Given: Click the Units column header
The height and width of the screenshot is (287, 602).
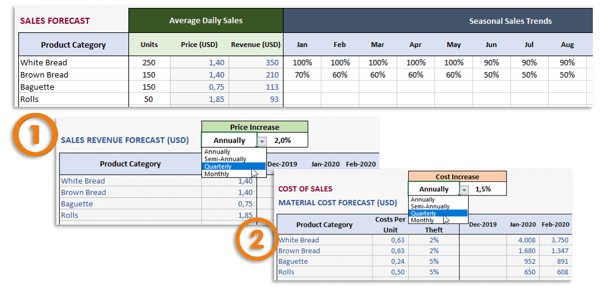Looking at the screenshot, I should click(x=149, y=45).
